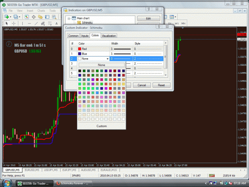Click the chart shift triangle marker
The image size is (249, 187).
[183, 28]
